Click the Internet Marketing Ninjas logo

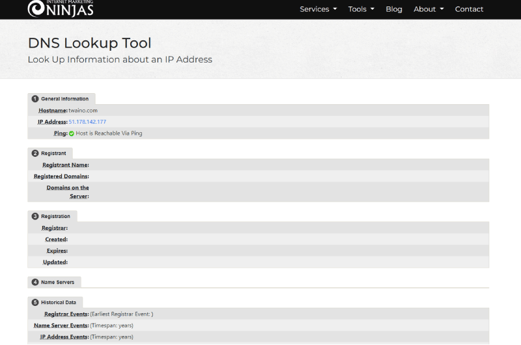[x=61, y=8]
